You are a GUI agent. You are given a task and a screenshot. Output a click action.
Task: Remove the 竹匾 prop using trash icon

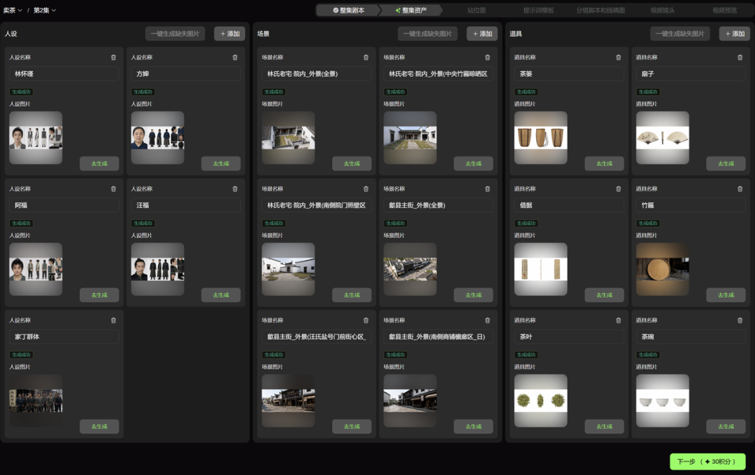coord(740,189)
